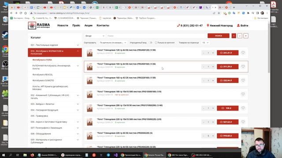The image size is (282, 158).
Task: Open new tab with plus button
Action: pos(234,7)
